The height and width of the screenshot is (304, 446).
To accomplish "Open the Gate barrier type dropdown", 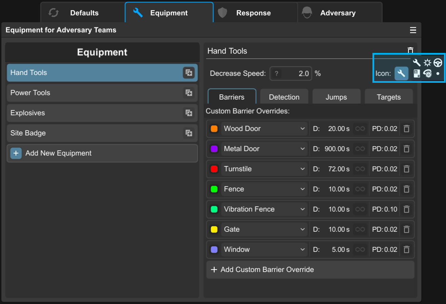I will (264, 229).
